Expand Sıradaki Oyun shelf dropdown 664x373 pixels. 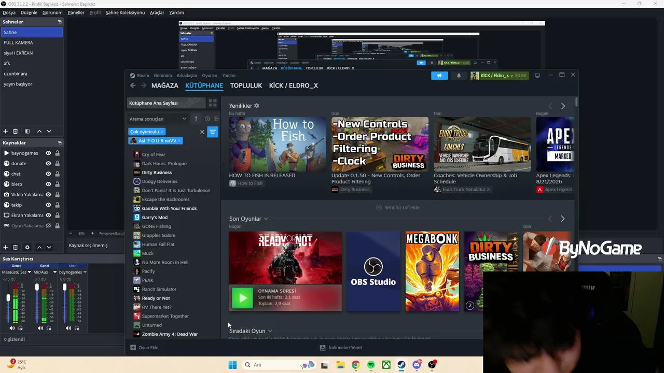tap(270, 331)
